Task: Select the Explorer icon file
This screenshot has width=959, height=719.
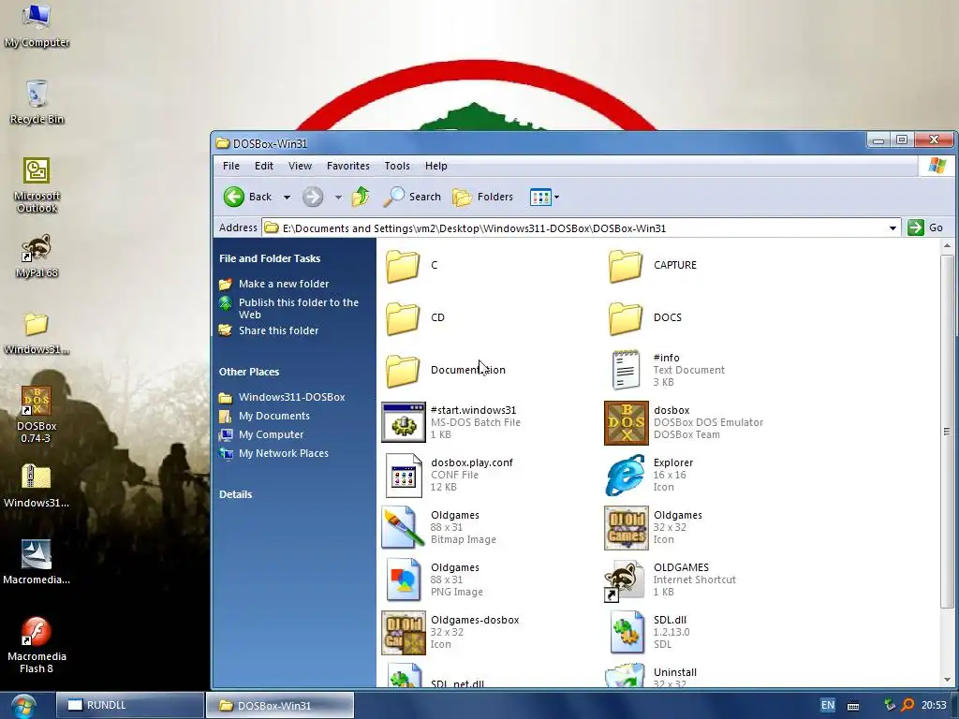Action: [650, 475]
